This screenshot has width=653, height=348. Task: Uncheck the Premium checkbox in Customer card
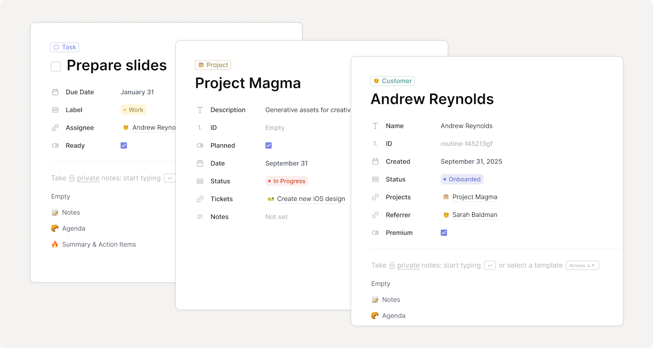pyautogui.click(x=444, y=233)
